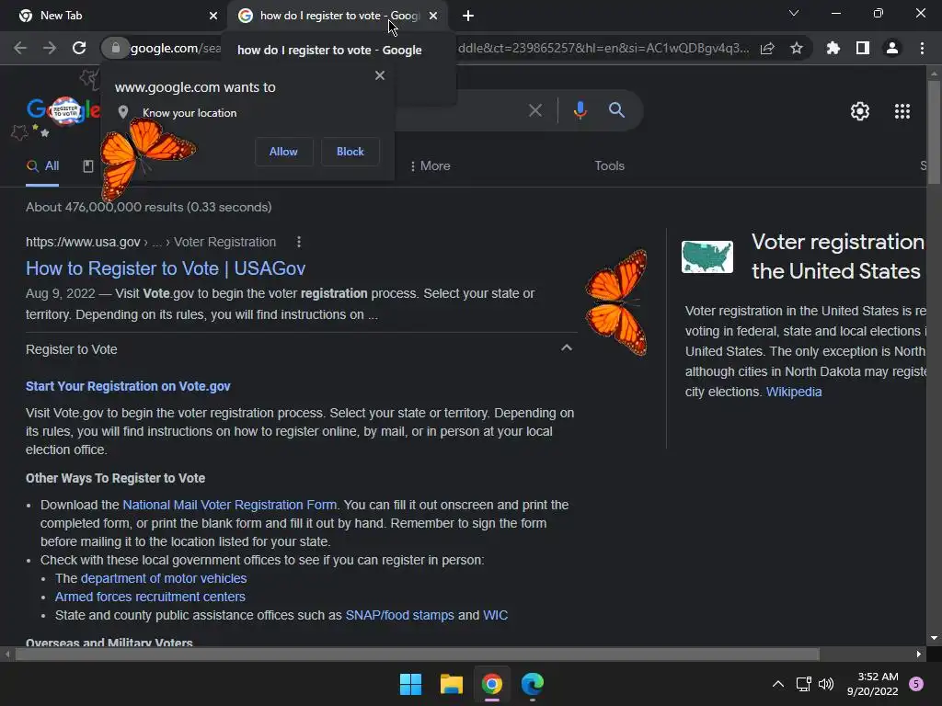
Task: Open new tab with plus button
Action: point(468,16)
